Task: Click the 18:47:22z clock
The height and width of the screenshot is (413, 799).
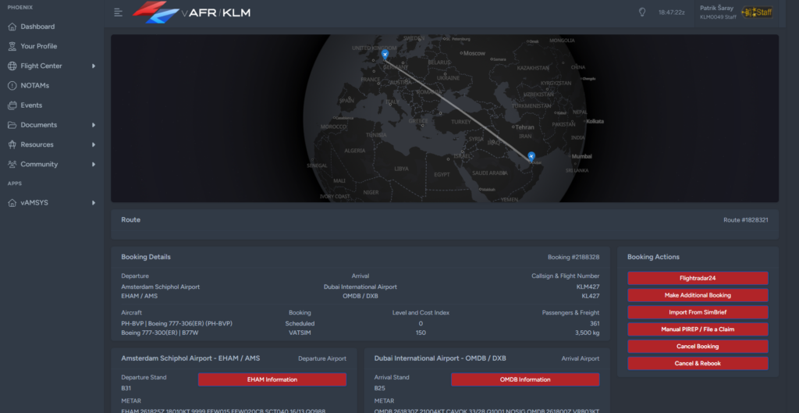Action: click(672, 12)
